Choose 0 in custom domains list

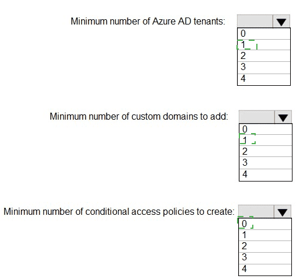[x=266, y=129]
